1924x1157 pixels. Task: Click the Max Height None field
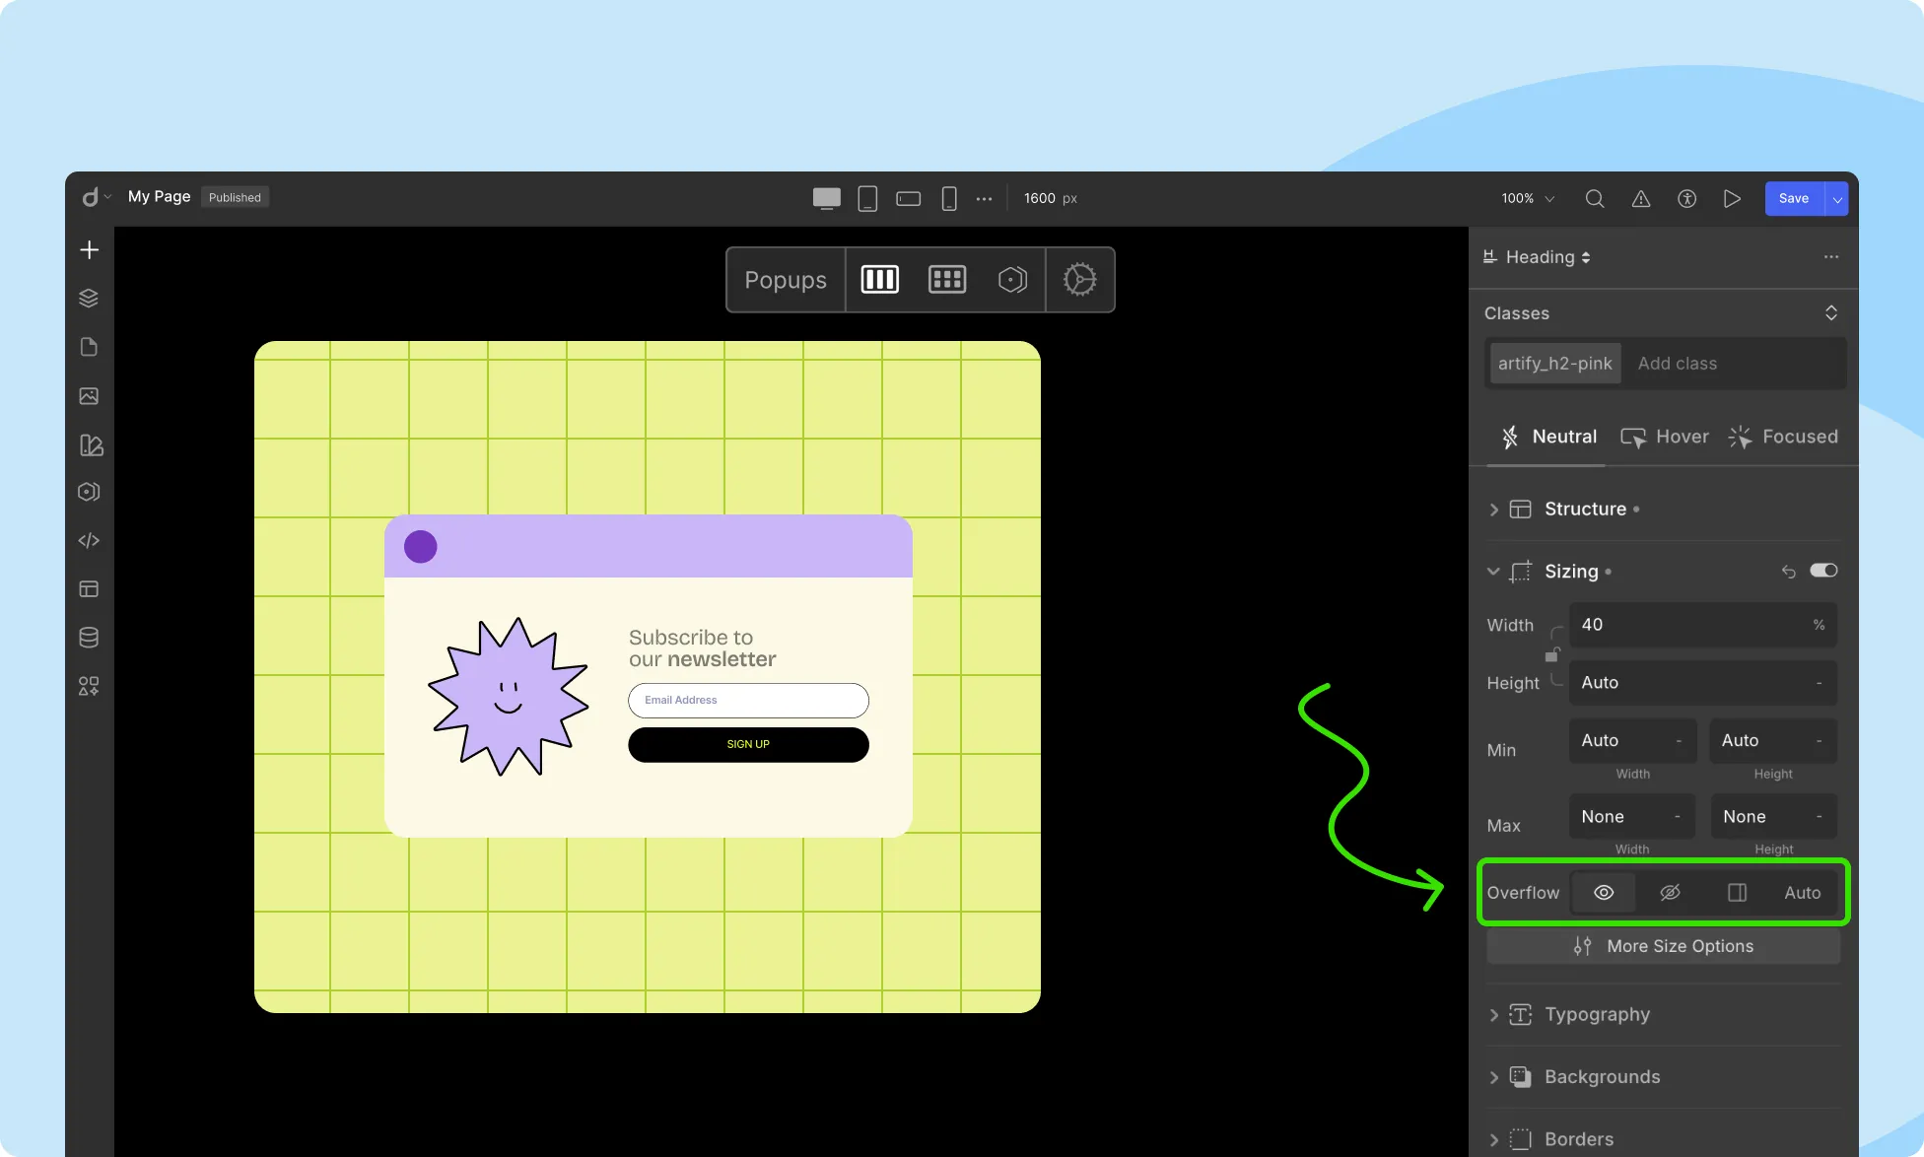(1773, 817)
